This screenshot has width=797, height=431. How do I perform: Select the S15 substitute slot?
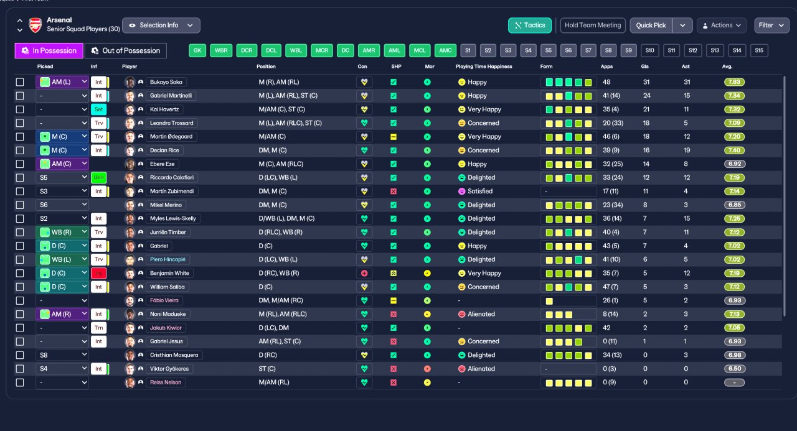[x=758, y=50]
